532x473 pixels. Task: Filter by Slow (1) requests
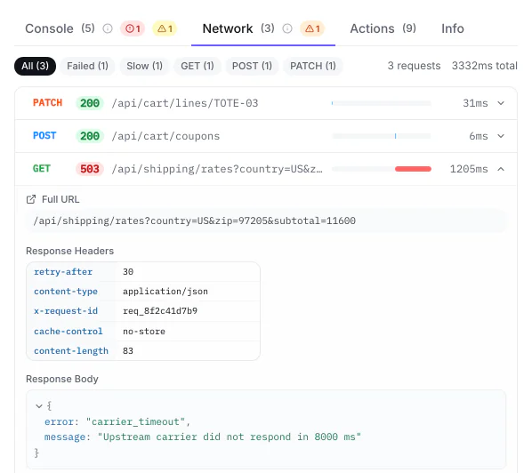coord(144,66)
